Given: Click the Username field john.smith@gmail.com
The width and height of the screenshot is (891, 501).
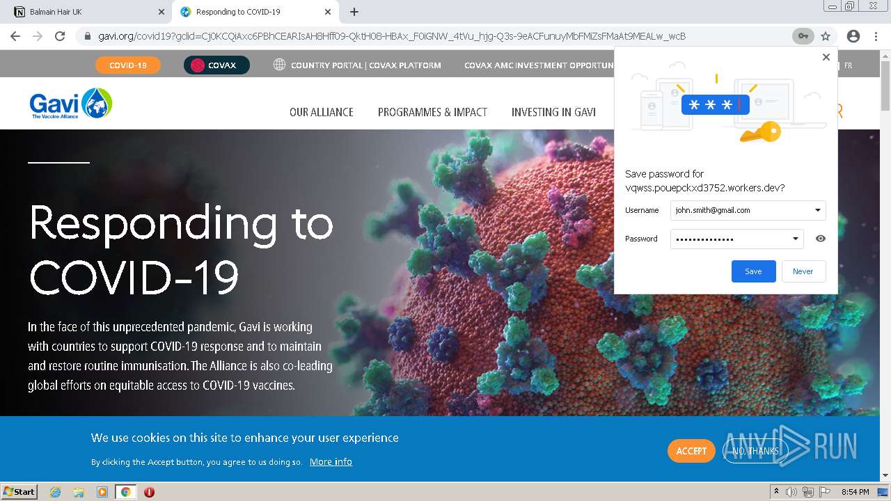Looking at the screenshot, I should click(748, 210).
